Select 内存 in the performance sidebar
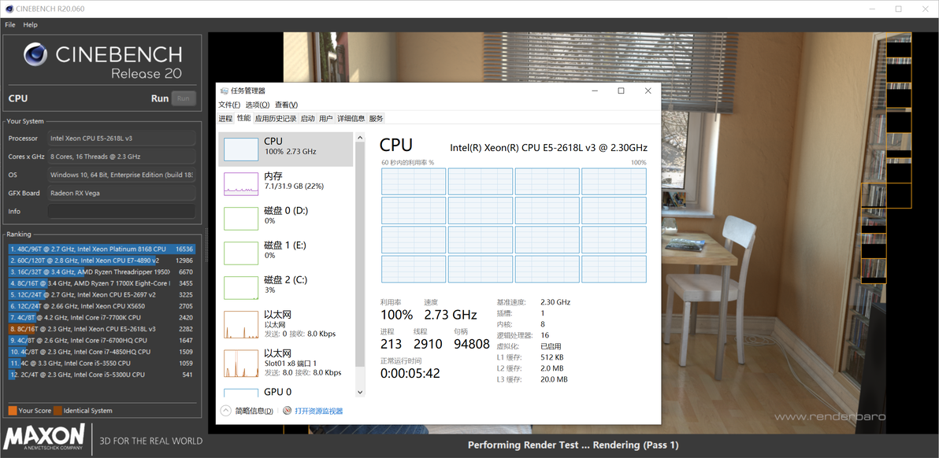 pos(286,183)
